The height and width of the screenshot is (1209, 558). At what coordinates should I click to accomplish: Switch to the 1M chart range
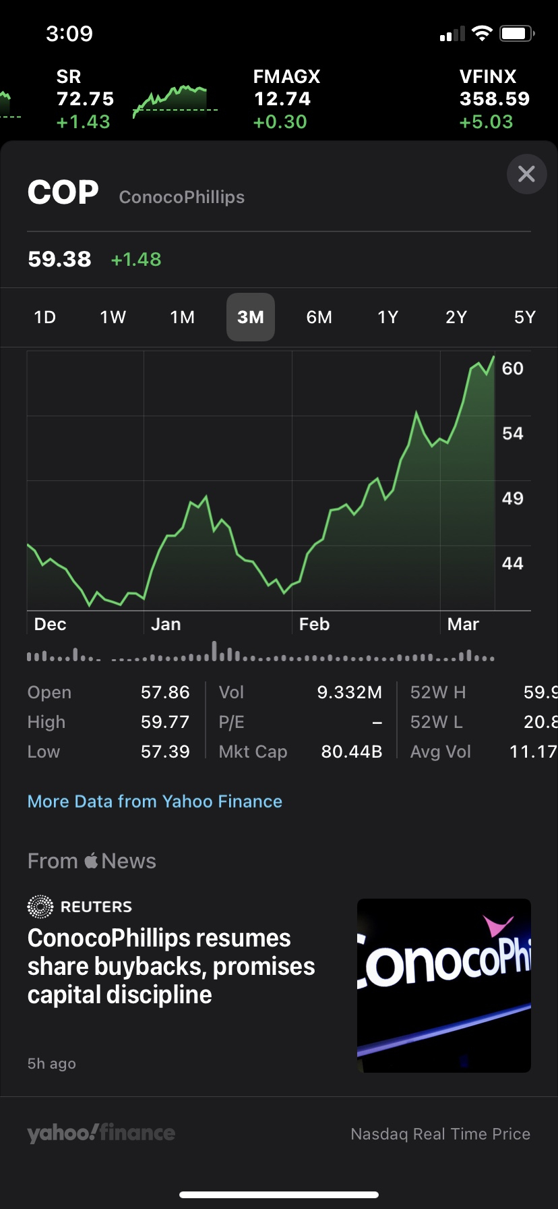pyautogui.click(x=182, y=317)
